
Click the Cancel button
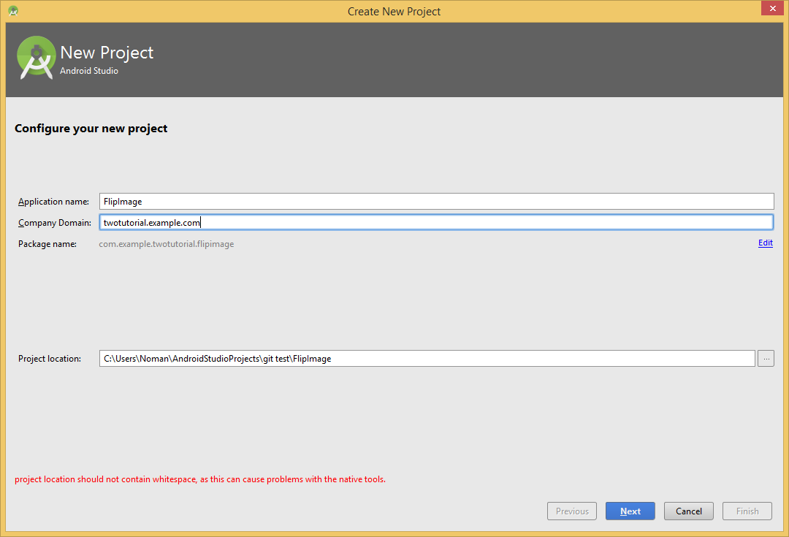click(688, 511)
